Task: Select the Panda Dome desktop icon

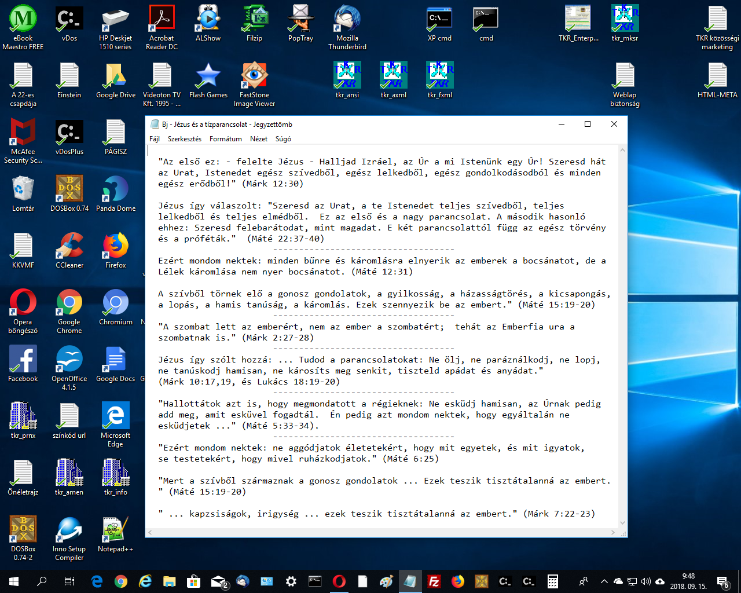Action: 116,195
